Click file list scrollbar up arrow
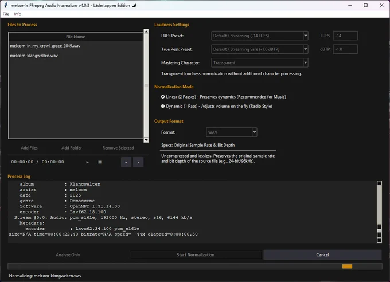The image size is (390, 282). (146, 32)
